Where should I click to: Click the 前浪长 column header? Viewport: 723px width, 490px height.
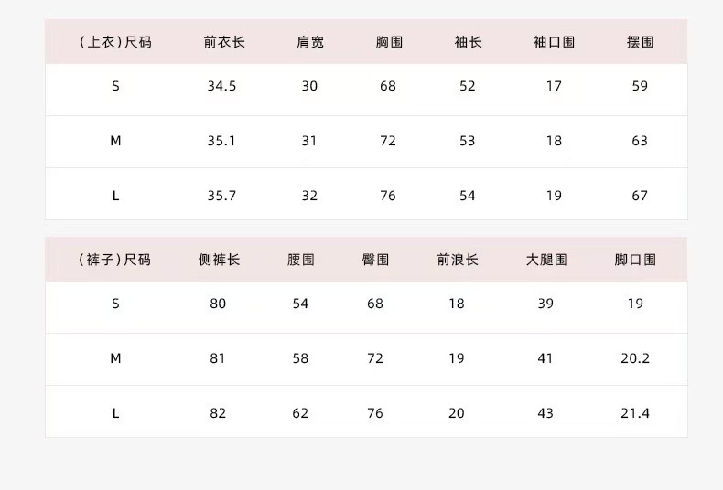[x=458, y=260]
